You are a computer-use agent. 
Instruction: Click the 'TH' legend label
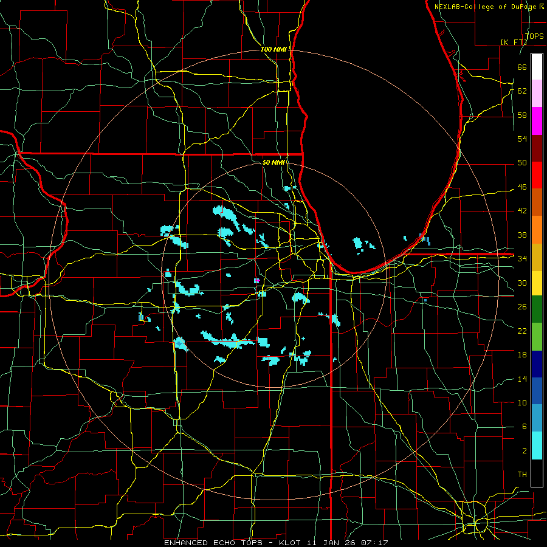(522, 474)
